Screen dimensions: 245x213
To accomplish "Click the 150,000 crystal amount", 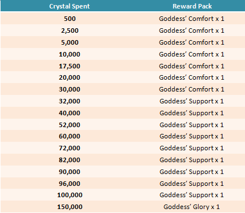I will (x=70, y=207).
